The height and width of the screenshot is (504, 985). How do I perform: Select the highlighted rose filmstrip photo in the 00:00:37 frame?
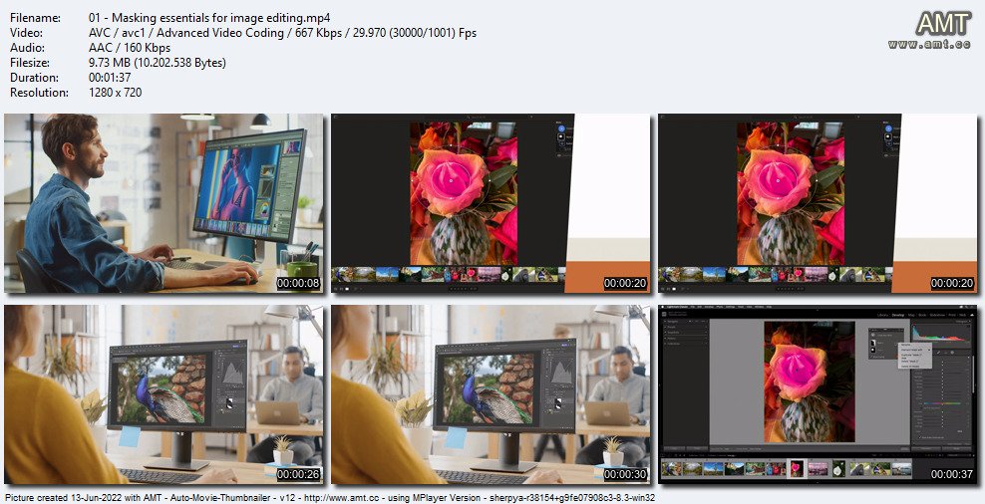click(x=798, y=469)
